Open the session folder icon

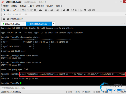coord(8,10)
